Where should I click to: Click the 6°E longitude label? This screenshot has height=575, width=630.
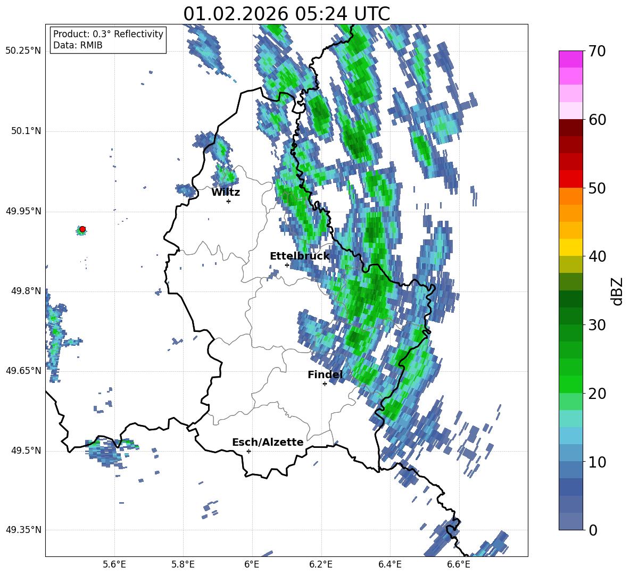(252, 564)
